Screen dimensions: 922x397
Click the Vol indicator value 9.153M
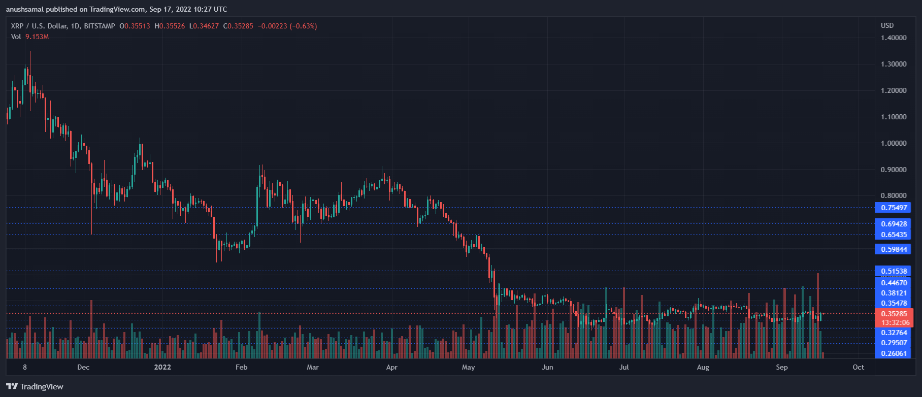coord(37,37)
